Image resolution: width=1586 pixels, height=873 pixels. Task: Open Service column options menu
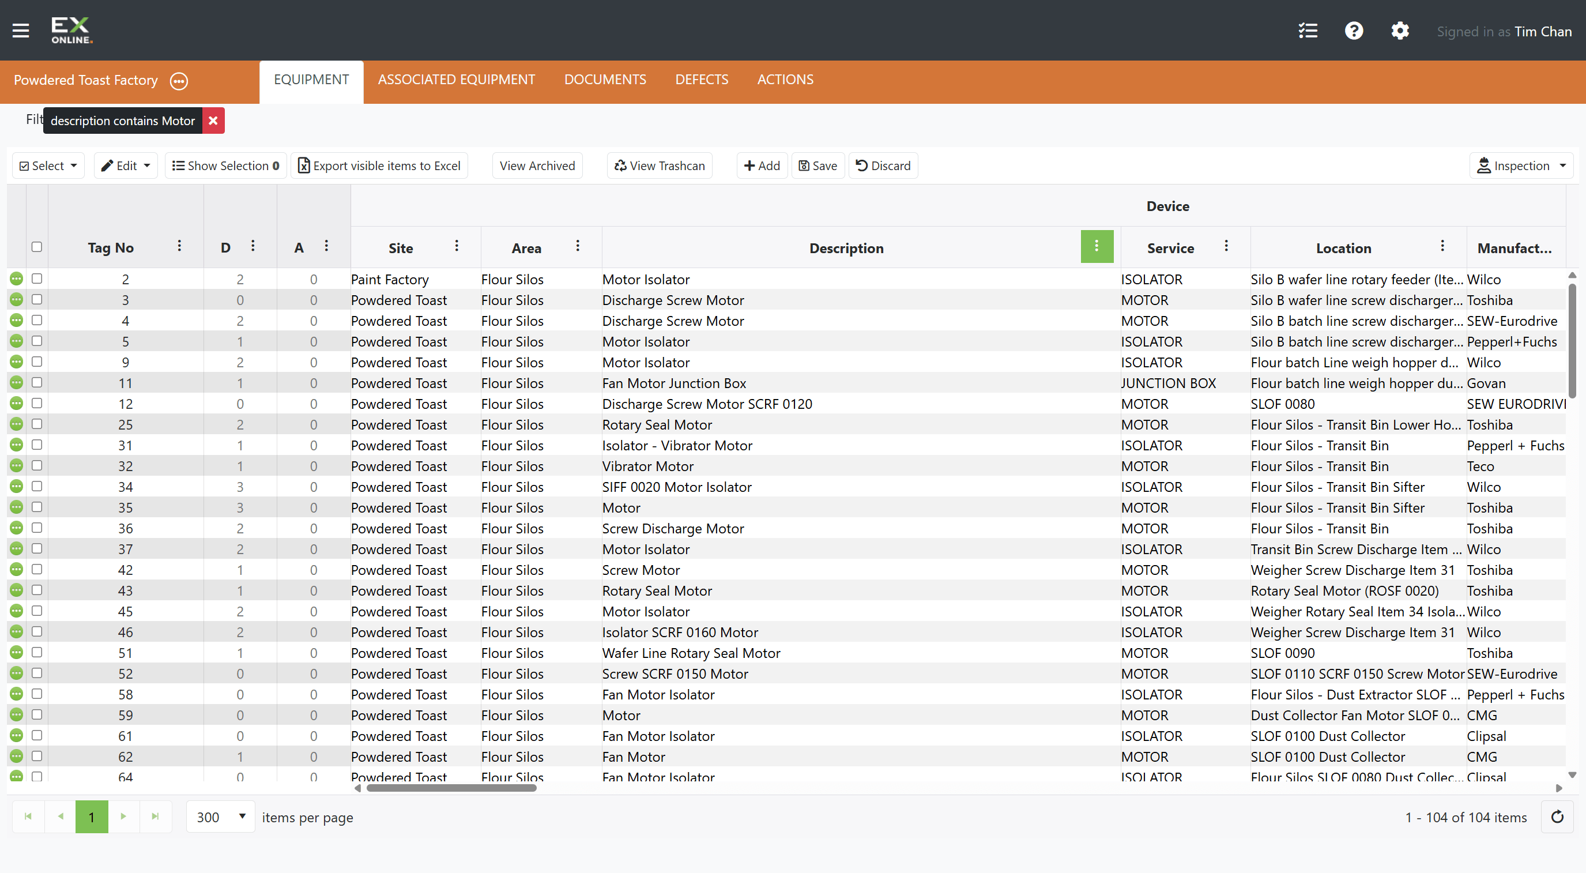[1226, 246]
